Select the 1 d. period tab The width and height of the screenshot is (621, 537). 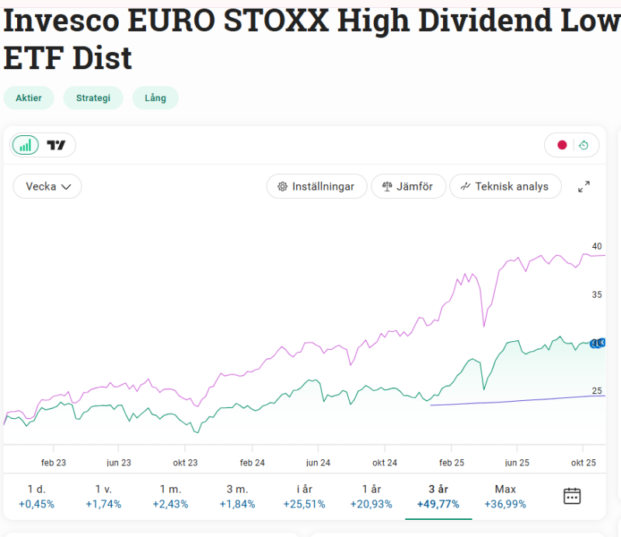(37, 497)
